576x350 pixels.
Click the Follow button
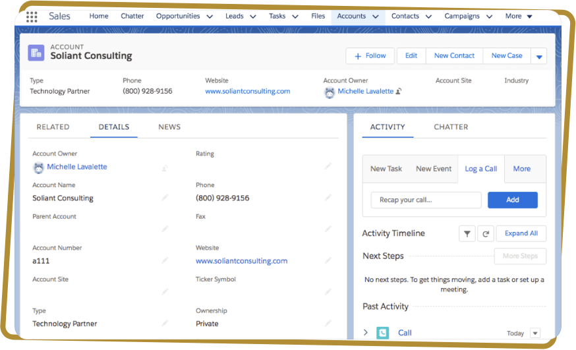tap(370, 56)
